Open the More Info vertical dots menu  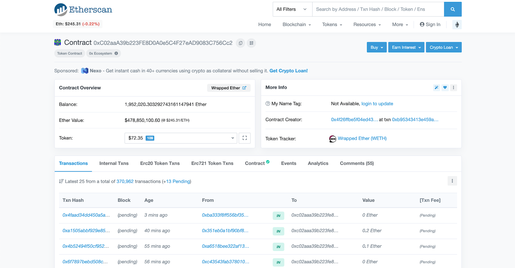454,87
